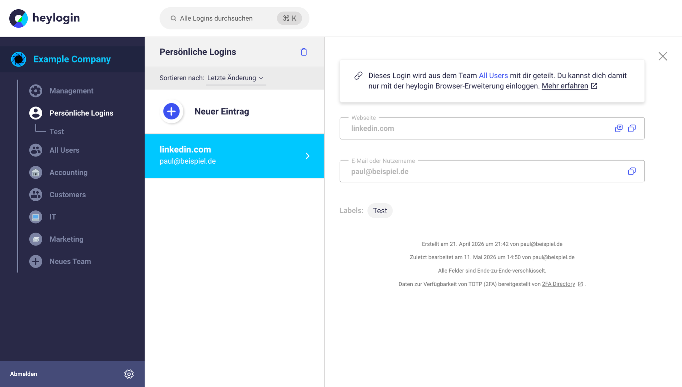Click the ⌘ K shortcut badge
682x387 pixels.
pyautogui.click(x=289, y=18)
